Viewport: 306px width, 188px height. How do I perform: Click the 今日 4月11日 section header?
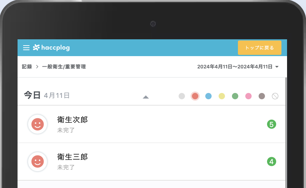pyautogui.click(x=47, y=95)
